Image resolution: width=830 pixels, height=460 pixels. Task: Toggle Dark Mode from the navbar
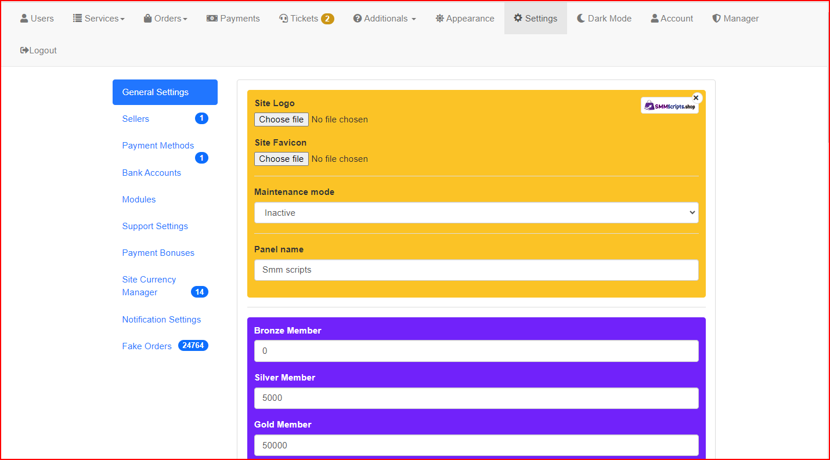(x=604, y=19)
